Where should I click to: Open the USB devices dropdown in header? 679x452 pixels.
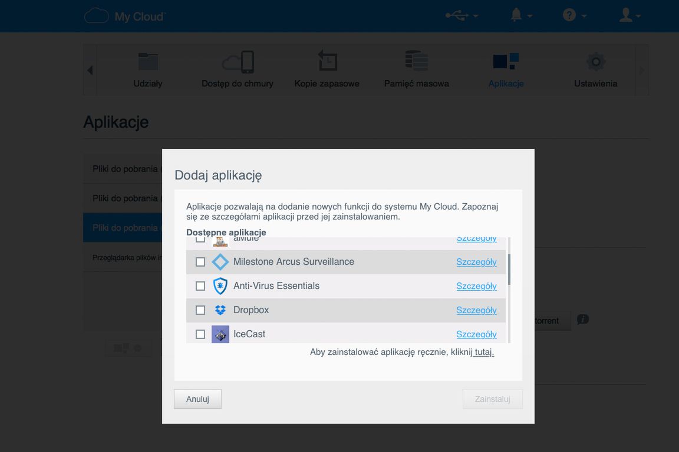click(x=462, y=15)
